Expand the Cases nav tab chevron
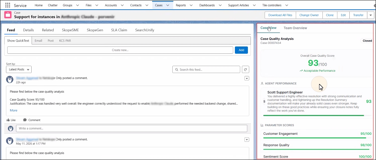Screen dimensions: 376x160 tap(168, 5)
